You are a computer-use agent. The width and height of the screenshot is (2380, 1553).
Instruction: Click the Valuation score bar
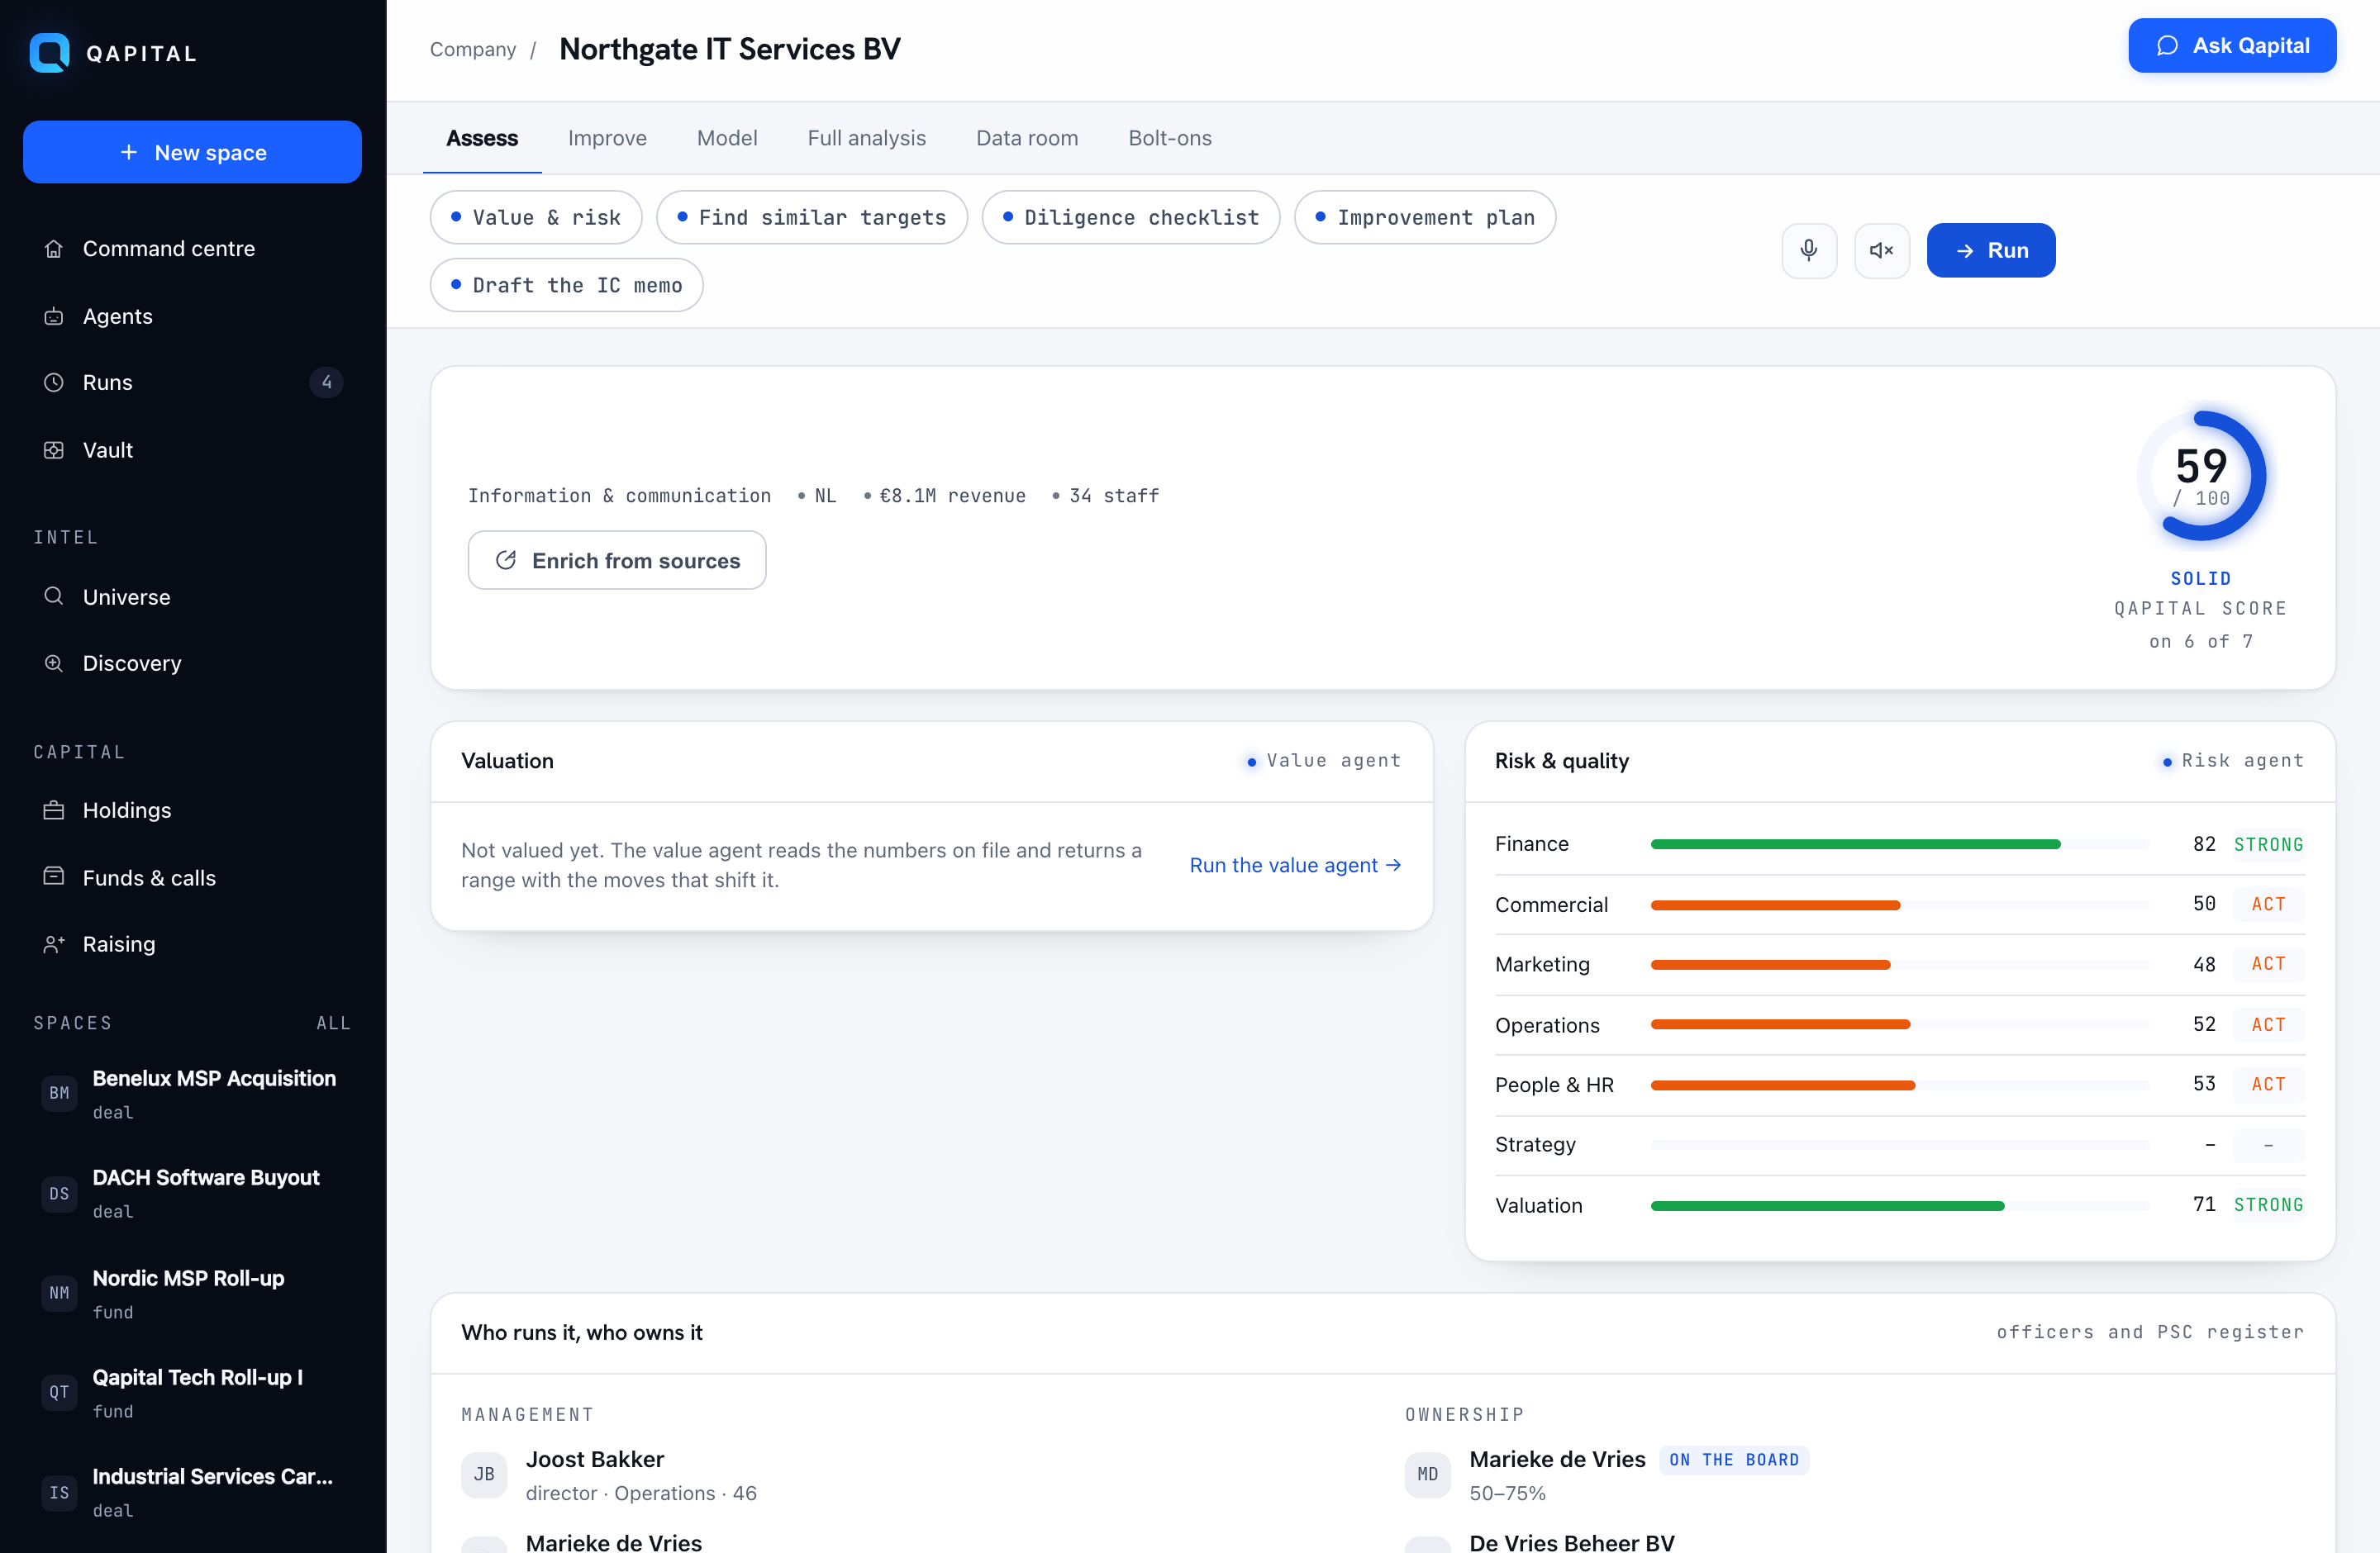point(1900,1205)
